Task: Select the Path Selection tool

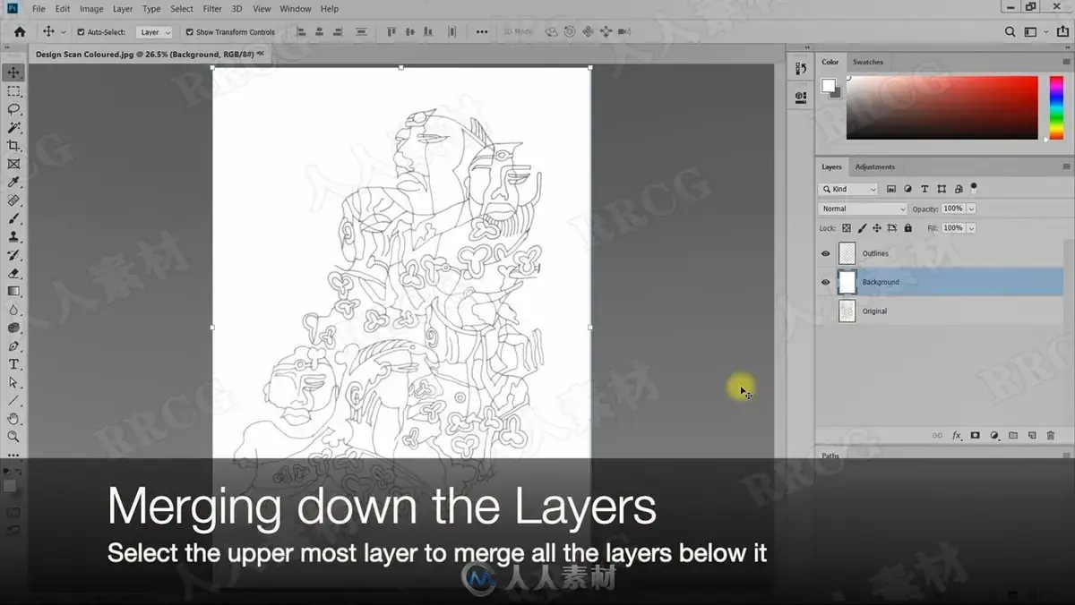Action: pos(13,382)
